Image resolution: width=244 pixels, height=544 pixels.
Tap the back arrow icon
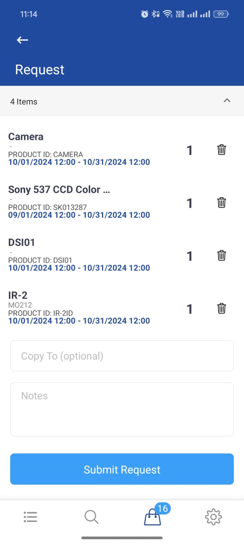(x=22, y=40)
